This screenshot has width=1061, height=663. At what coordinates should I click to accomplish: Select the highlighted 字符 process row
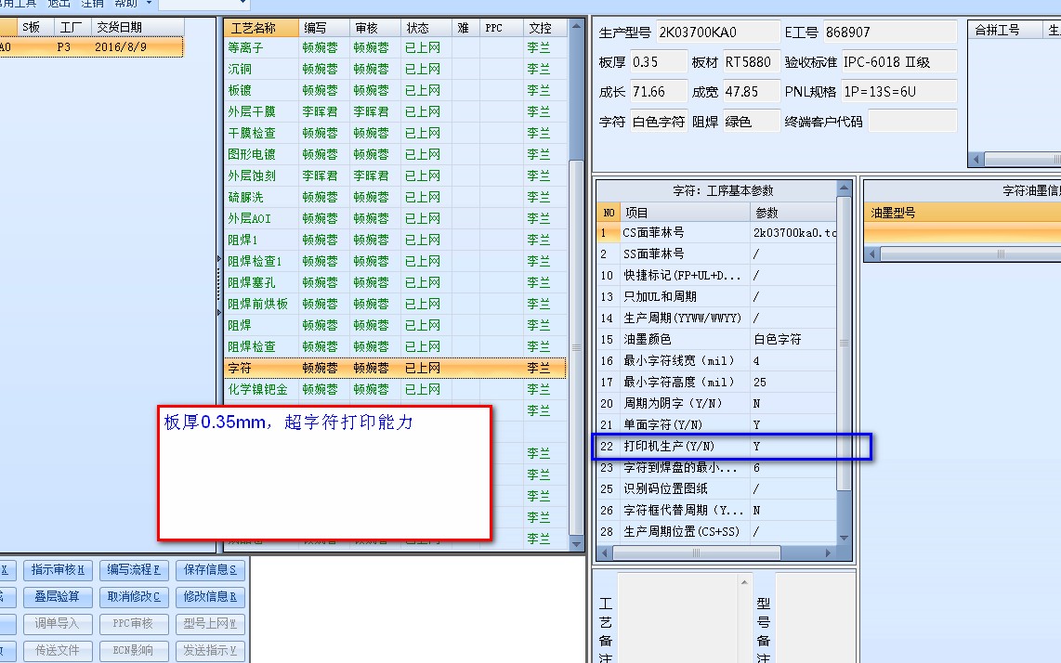click(395, 368)
